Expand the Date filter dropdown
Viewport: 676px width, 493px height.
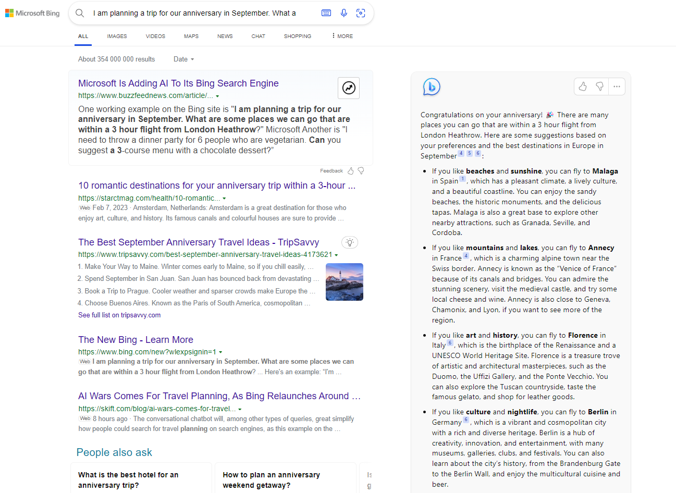(183, 59)
